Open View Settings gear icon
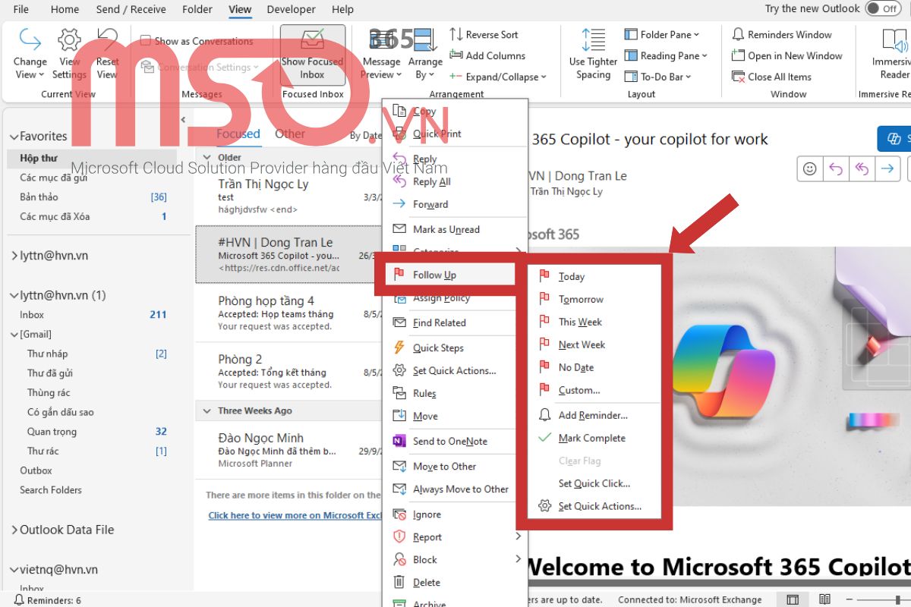The height and width of the screenshot is (607, 911). tap(69, 39)
